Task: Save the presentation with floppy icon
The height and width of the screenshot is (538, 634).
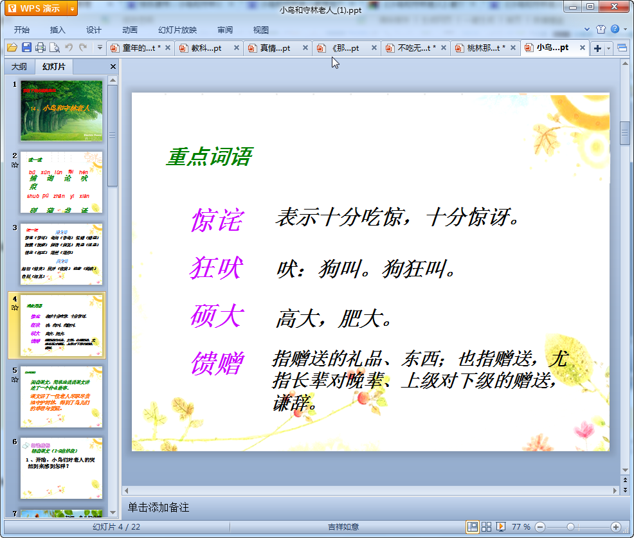Action: point(26,48)
